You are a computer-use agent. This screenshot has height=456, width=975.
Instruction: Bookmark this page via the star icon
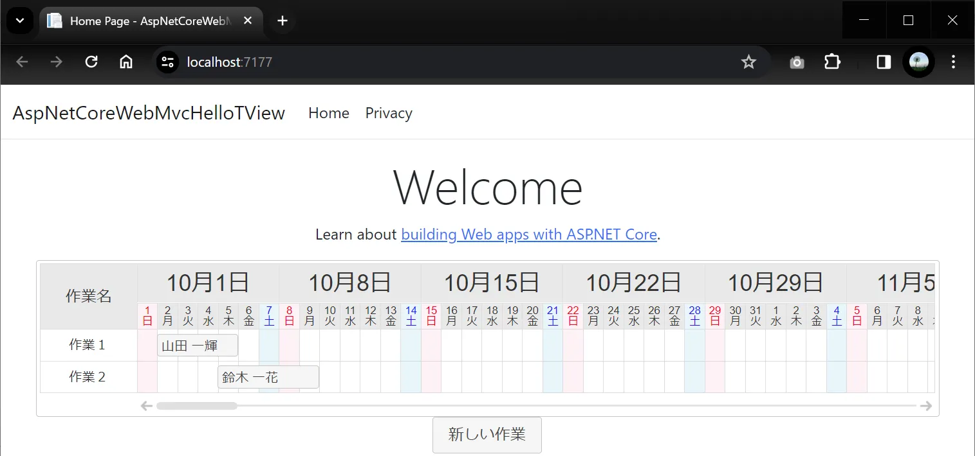click(x=748, y=62)
